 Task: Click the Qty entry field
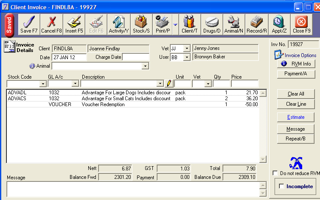click(x=221, y=84)
